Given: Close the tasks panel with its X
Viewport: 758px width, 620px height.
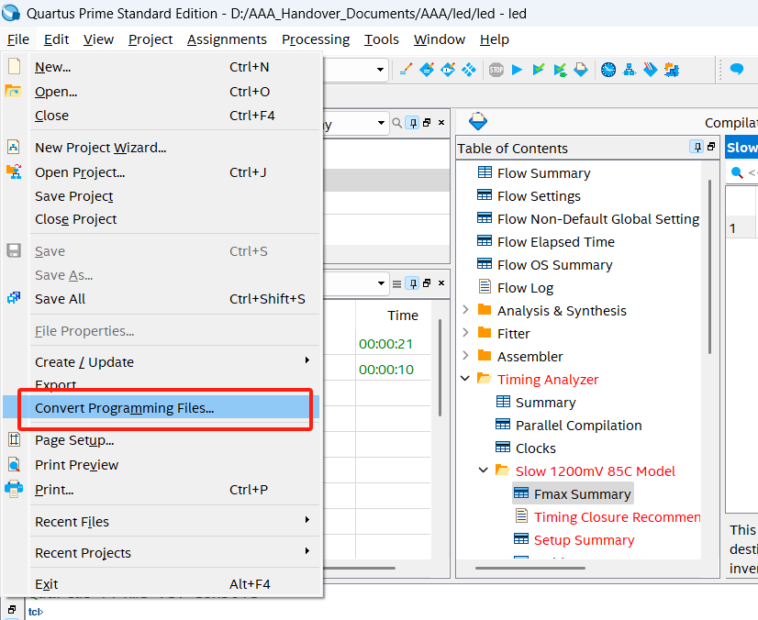Looking at the screenshot, I should (x=441, y=283).
